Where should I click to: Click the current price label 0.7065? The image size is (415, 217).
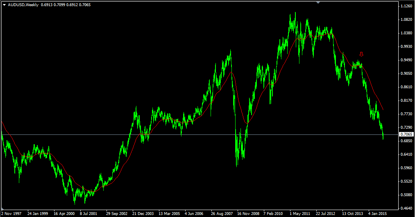coord(406,134)
